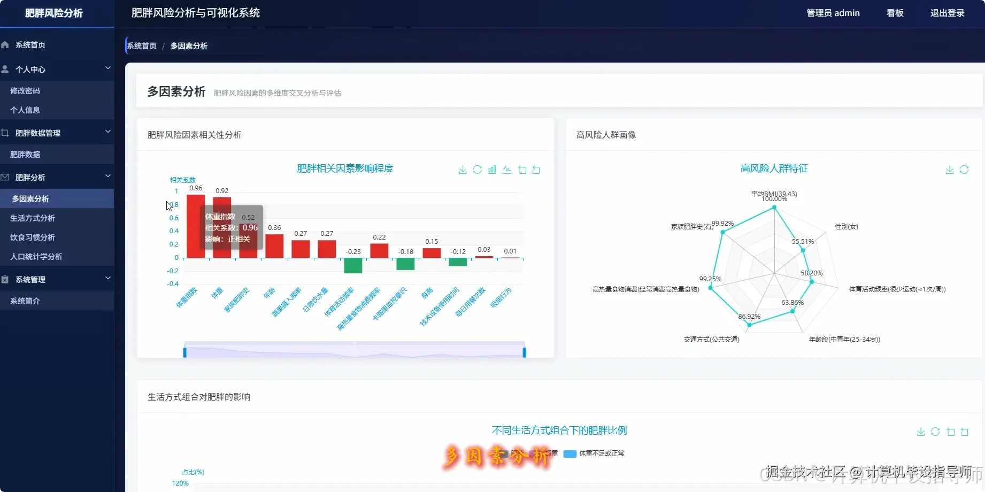The width and height of the screenshot is (985, 492).
Task: Activate the data zoom selection icon
Action: 522,170
